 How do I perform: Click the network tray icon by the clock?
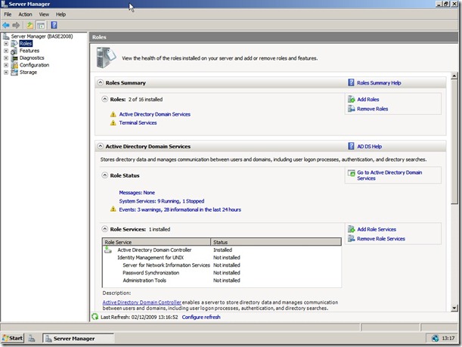436,339
